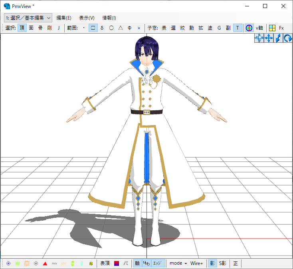Image resolution: width=293 pixels, height=269 pixels.
Task: Open the 拡 sub-window
Action: point(201,28)
